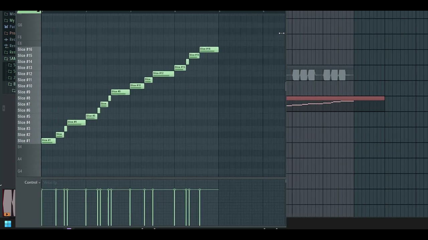This screenshot has height=240, width=428.
Task: Jump to bar 5 on piano roll ruler
Action: (x=219, y=12)
